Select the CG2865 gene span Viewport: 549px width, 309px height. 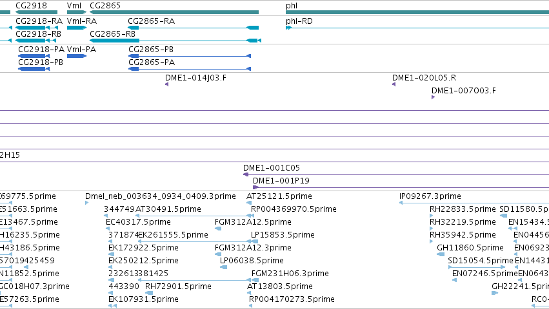tap(174, 13)
